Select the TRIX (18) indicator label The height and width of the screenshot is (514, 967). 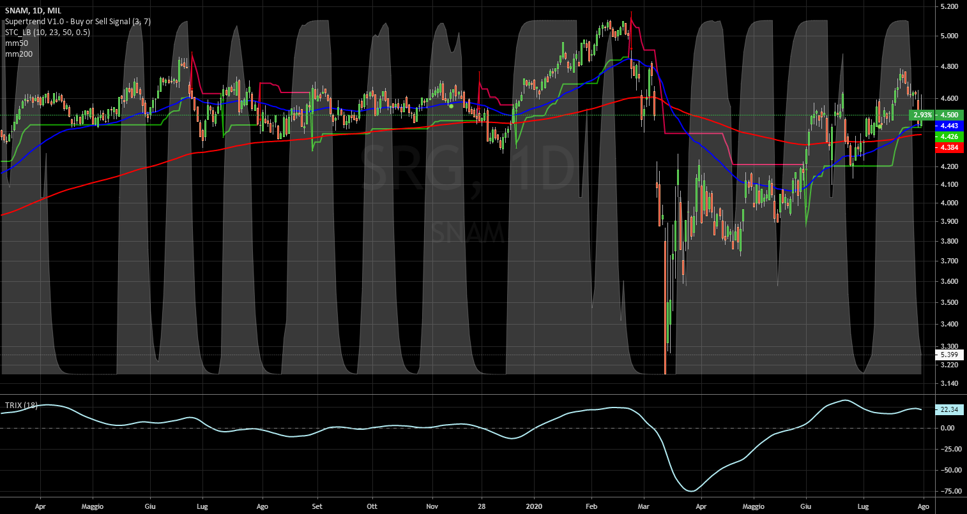click(21, 406)
